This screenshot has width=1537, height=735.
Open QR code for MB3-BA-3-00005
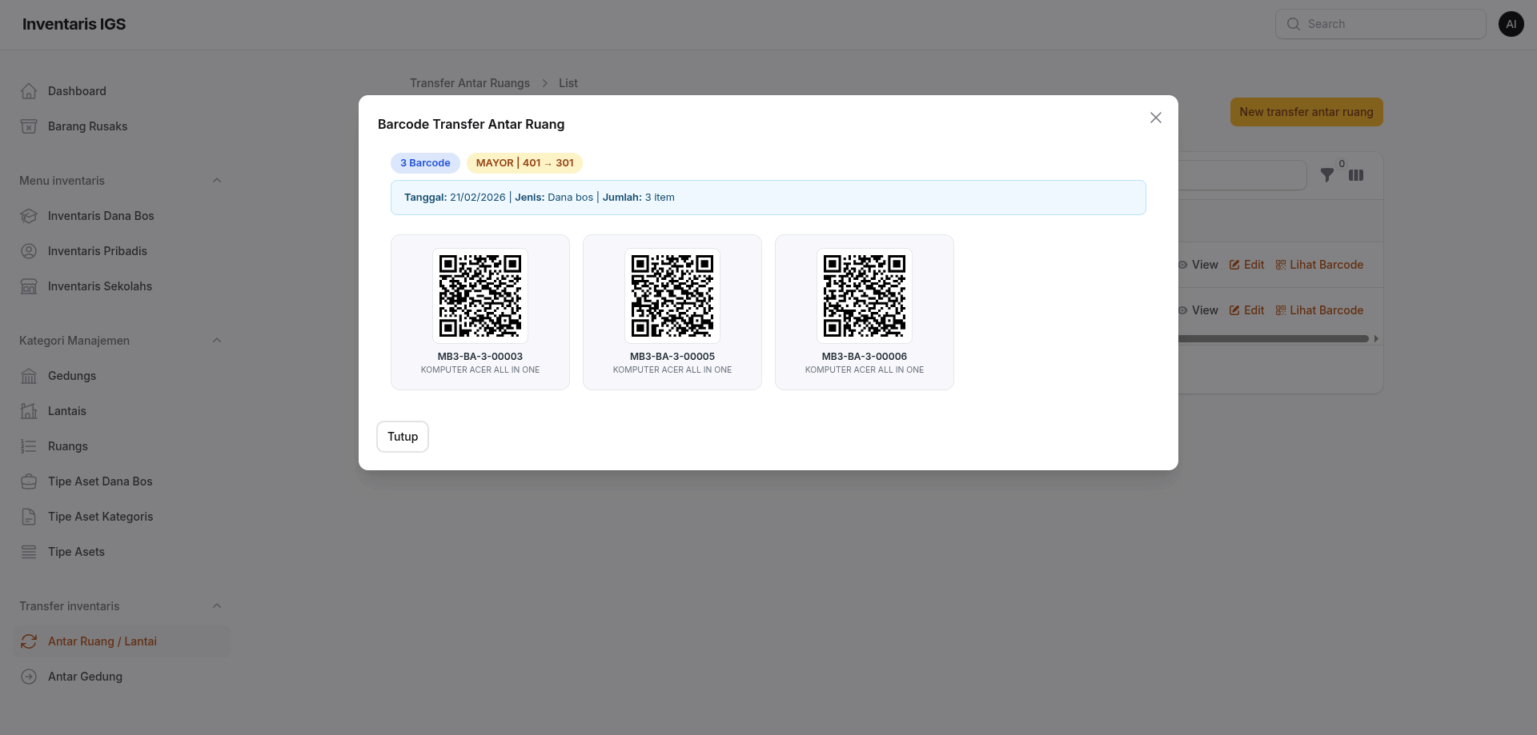(672, 296)
